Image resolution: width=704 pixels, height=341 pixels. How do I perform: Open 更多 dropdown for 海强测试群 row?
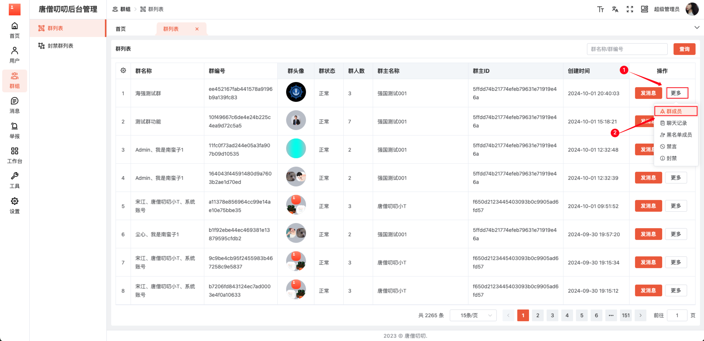coord(677,93)
